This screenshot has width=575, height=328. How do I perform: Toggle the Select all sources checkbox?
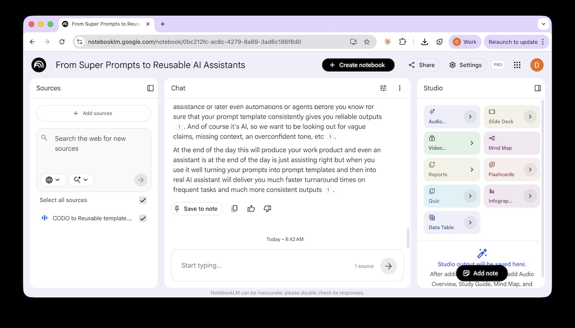point(143,200)
